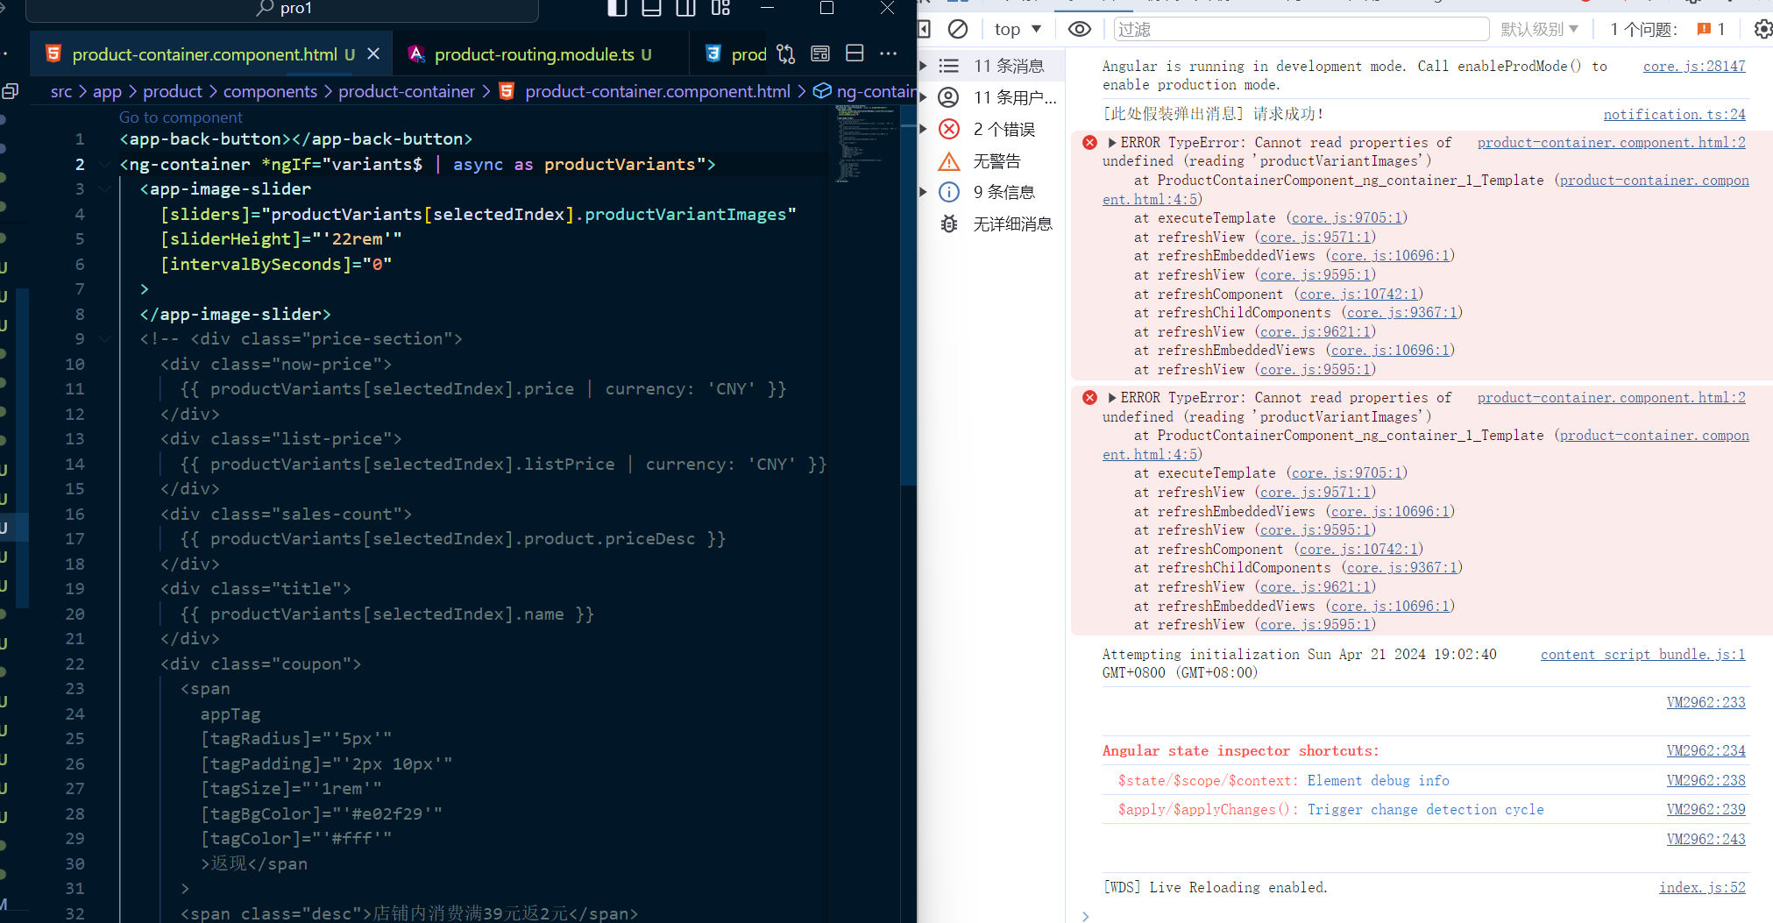Expand the '11 条用户...' user messages group

(923, 97)
